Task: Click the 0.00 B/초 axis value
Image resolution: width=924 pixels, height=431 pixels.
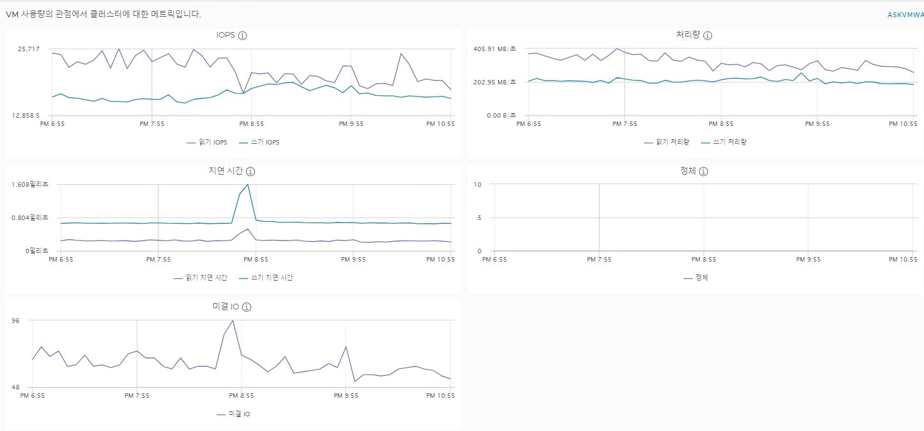Action: click(x=500, y=116)
